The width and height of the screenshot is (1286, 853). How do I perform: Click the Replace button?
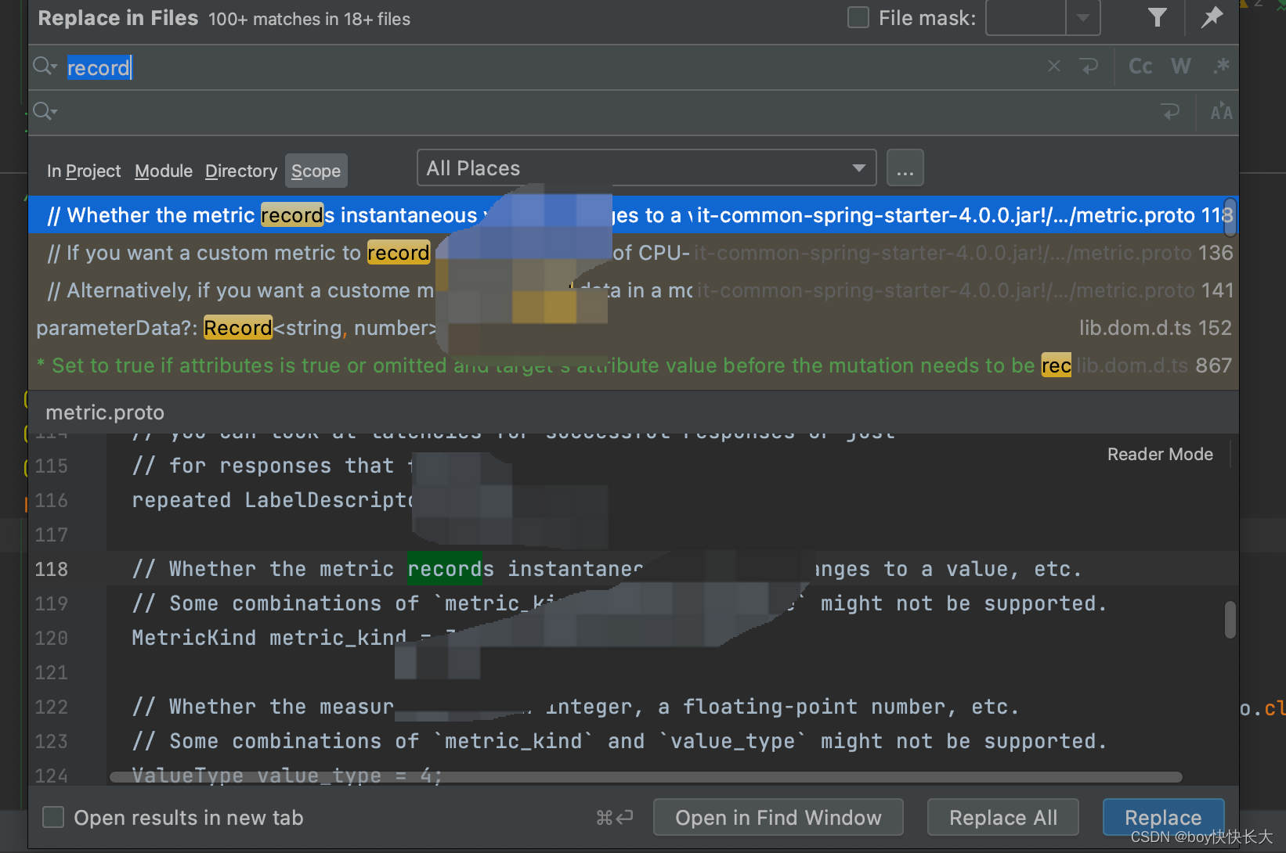[1163, 817]
